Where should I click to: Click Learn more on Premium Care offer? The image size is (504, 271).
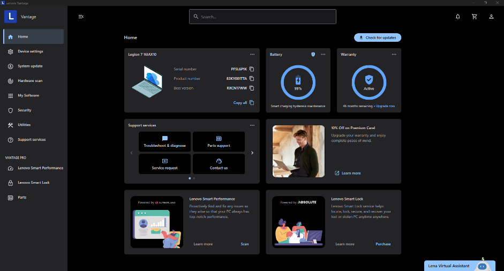pos(348,174)
